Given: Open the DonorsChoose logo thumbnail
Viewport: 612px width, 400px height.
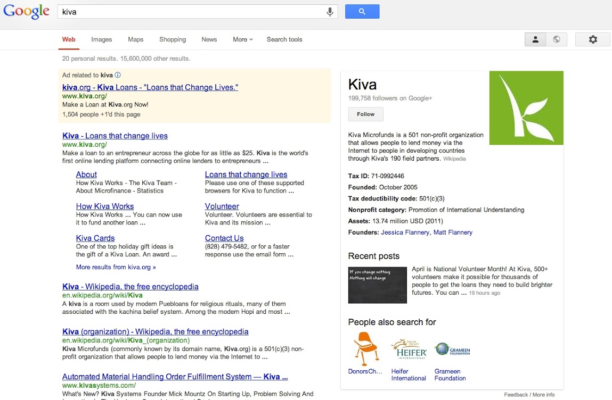Looking at the screenshot, I should coord(366,348).
